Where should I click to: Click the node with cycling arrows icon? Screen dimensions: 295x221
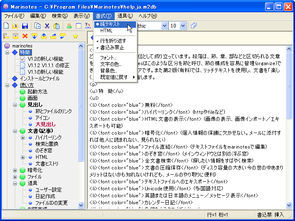tap(62, 36)
